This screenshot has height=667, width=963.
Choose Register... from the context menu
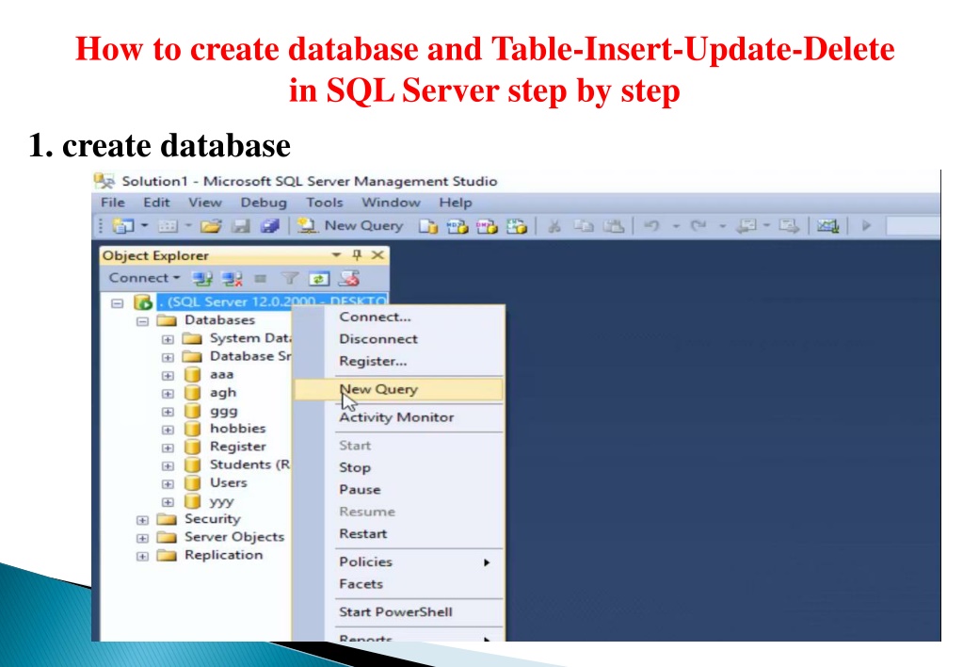[399, 362]
